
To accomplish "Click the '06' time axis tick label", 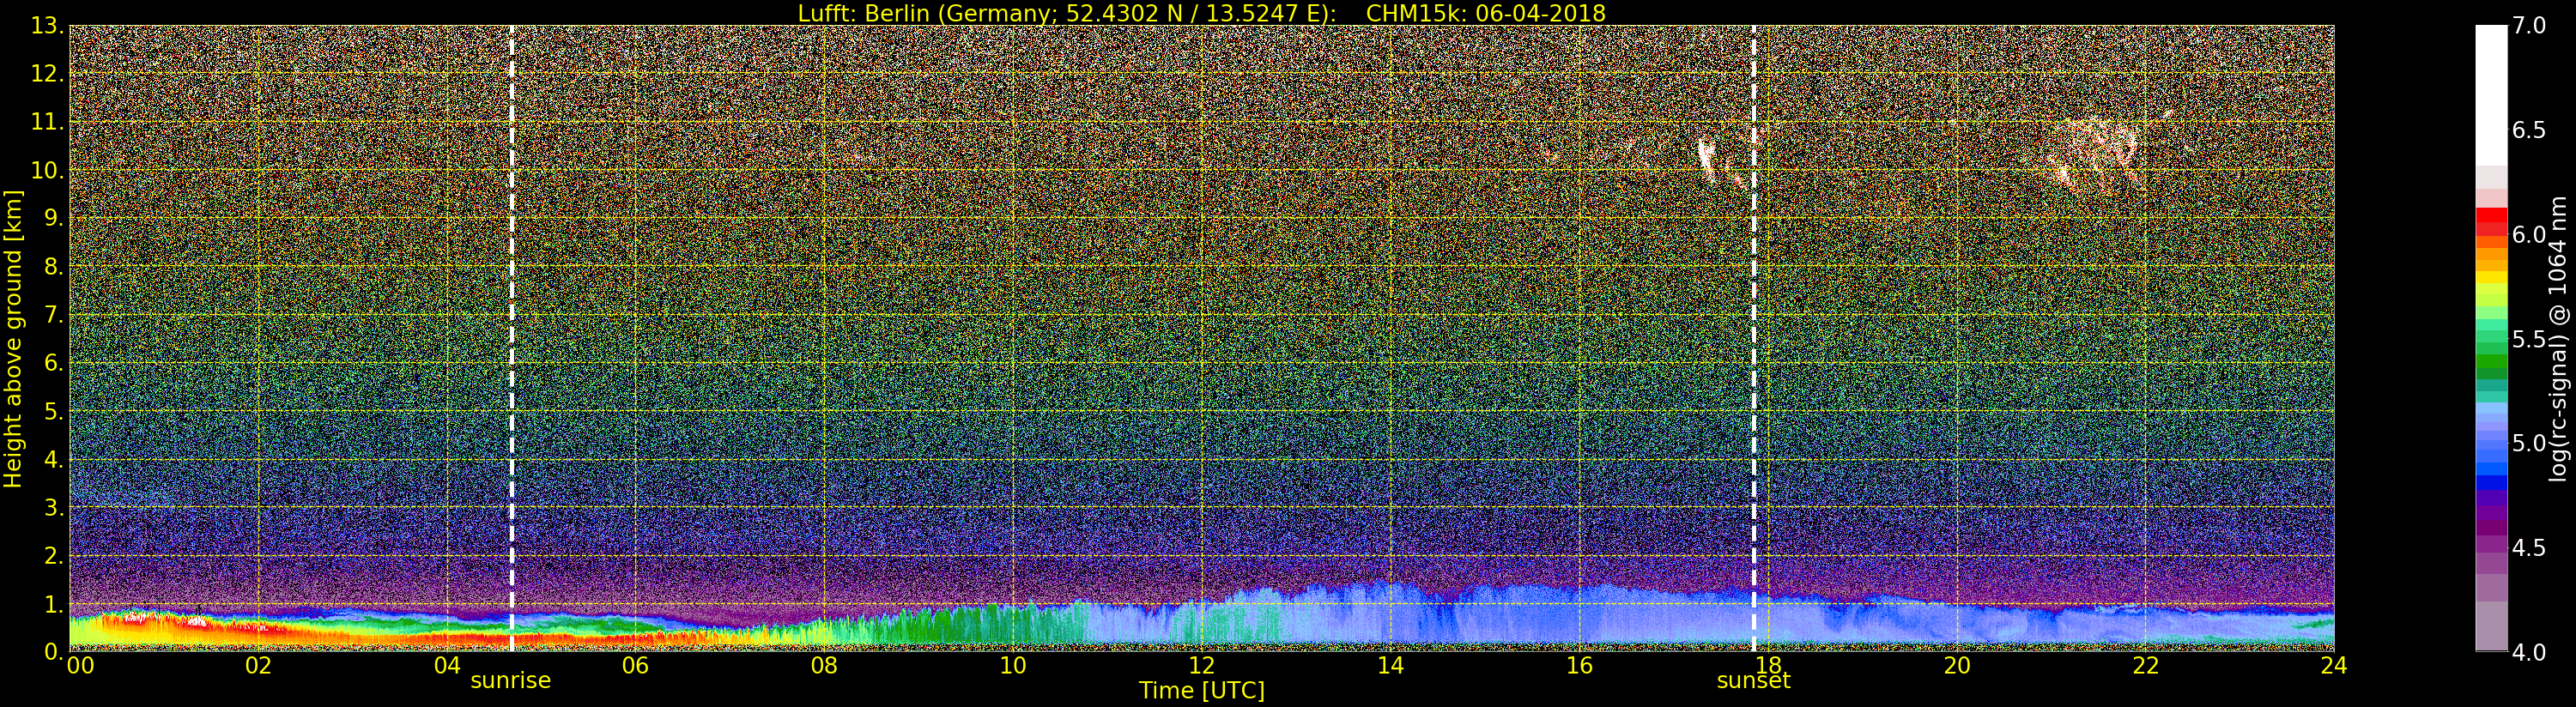I will pos(636,666).
